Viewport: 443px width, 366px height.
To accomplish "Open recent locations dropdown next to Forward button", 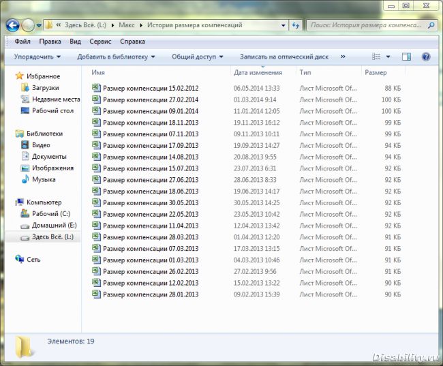I will click(39, 25).
